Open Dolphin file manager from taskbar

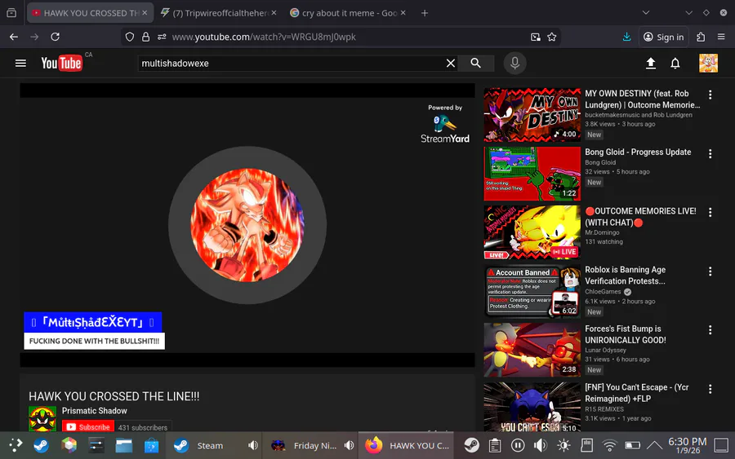(x=124, y=445)
